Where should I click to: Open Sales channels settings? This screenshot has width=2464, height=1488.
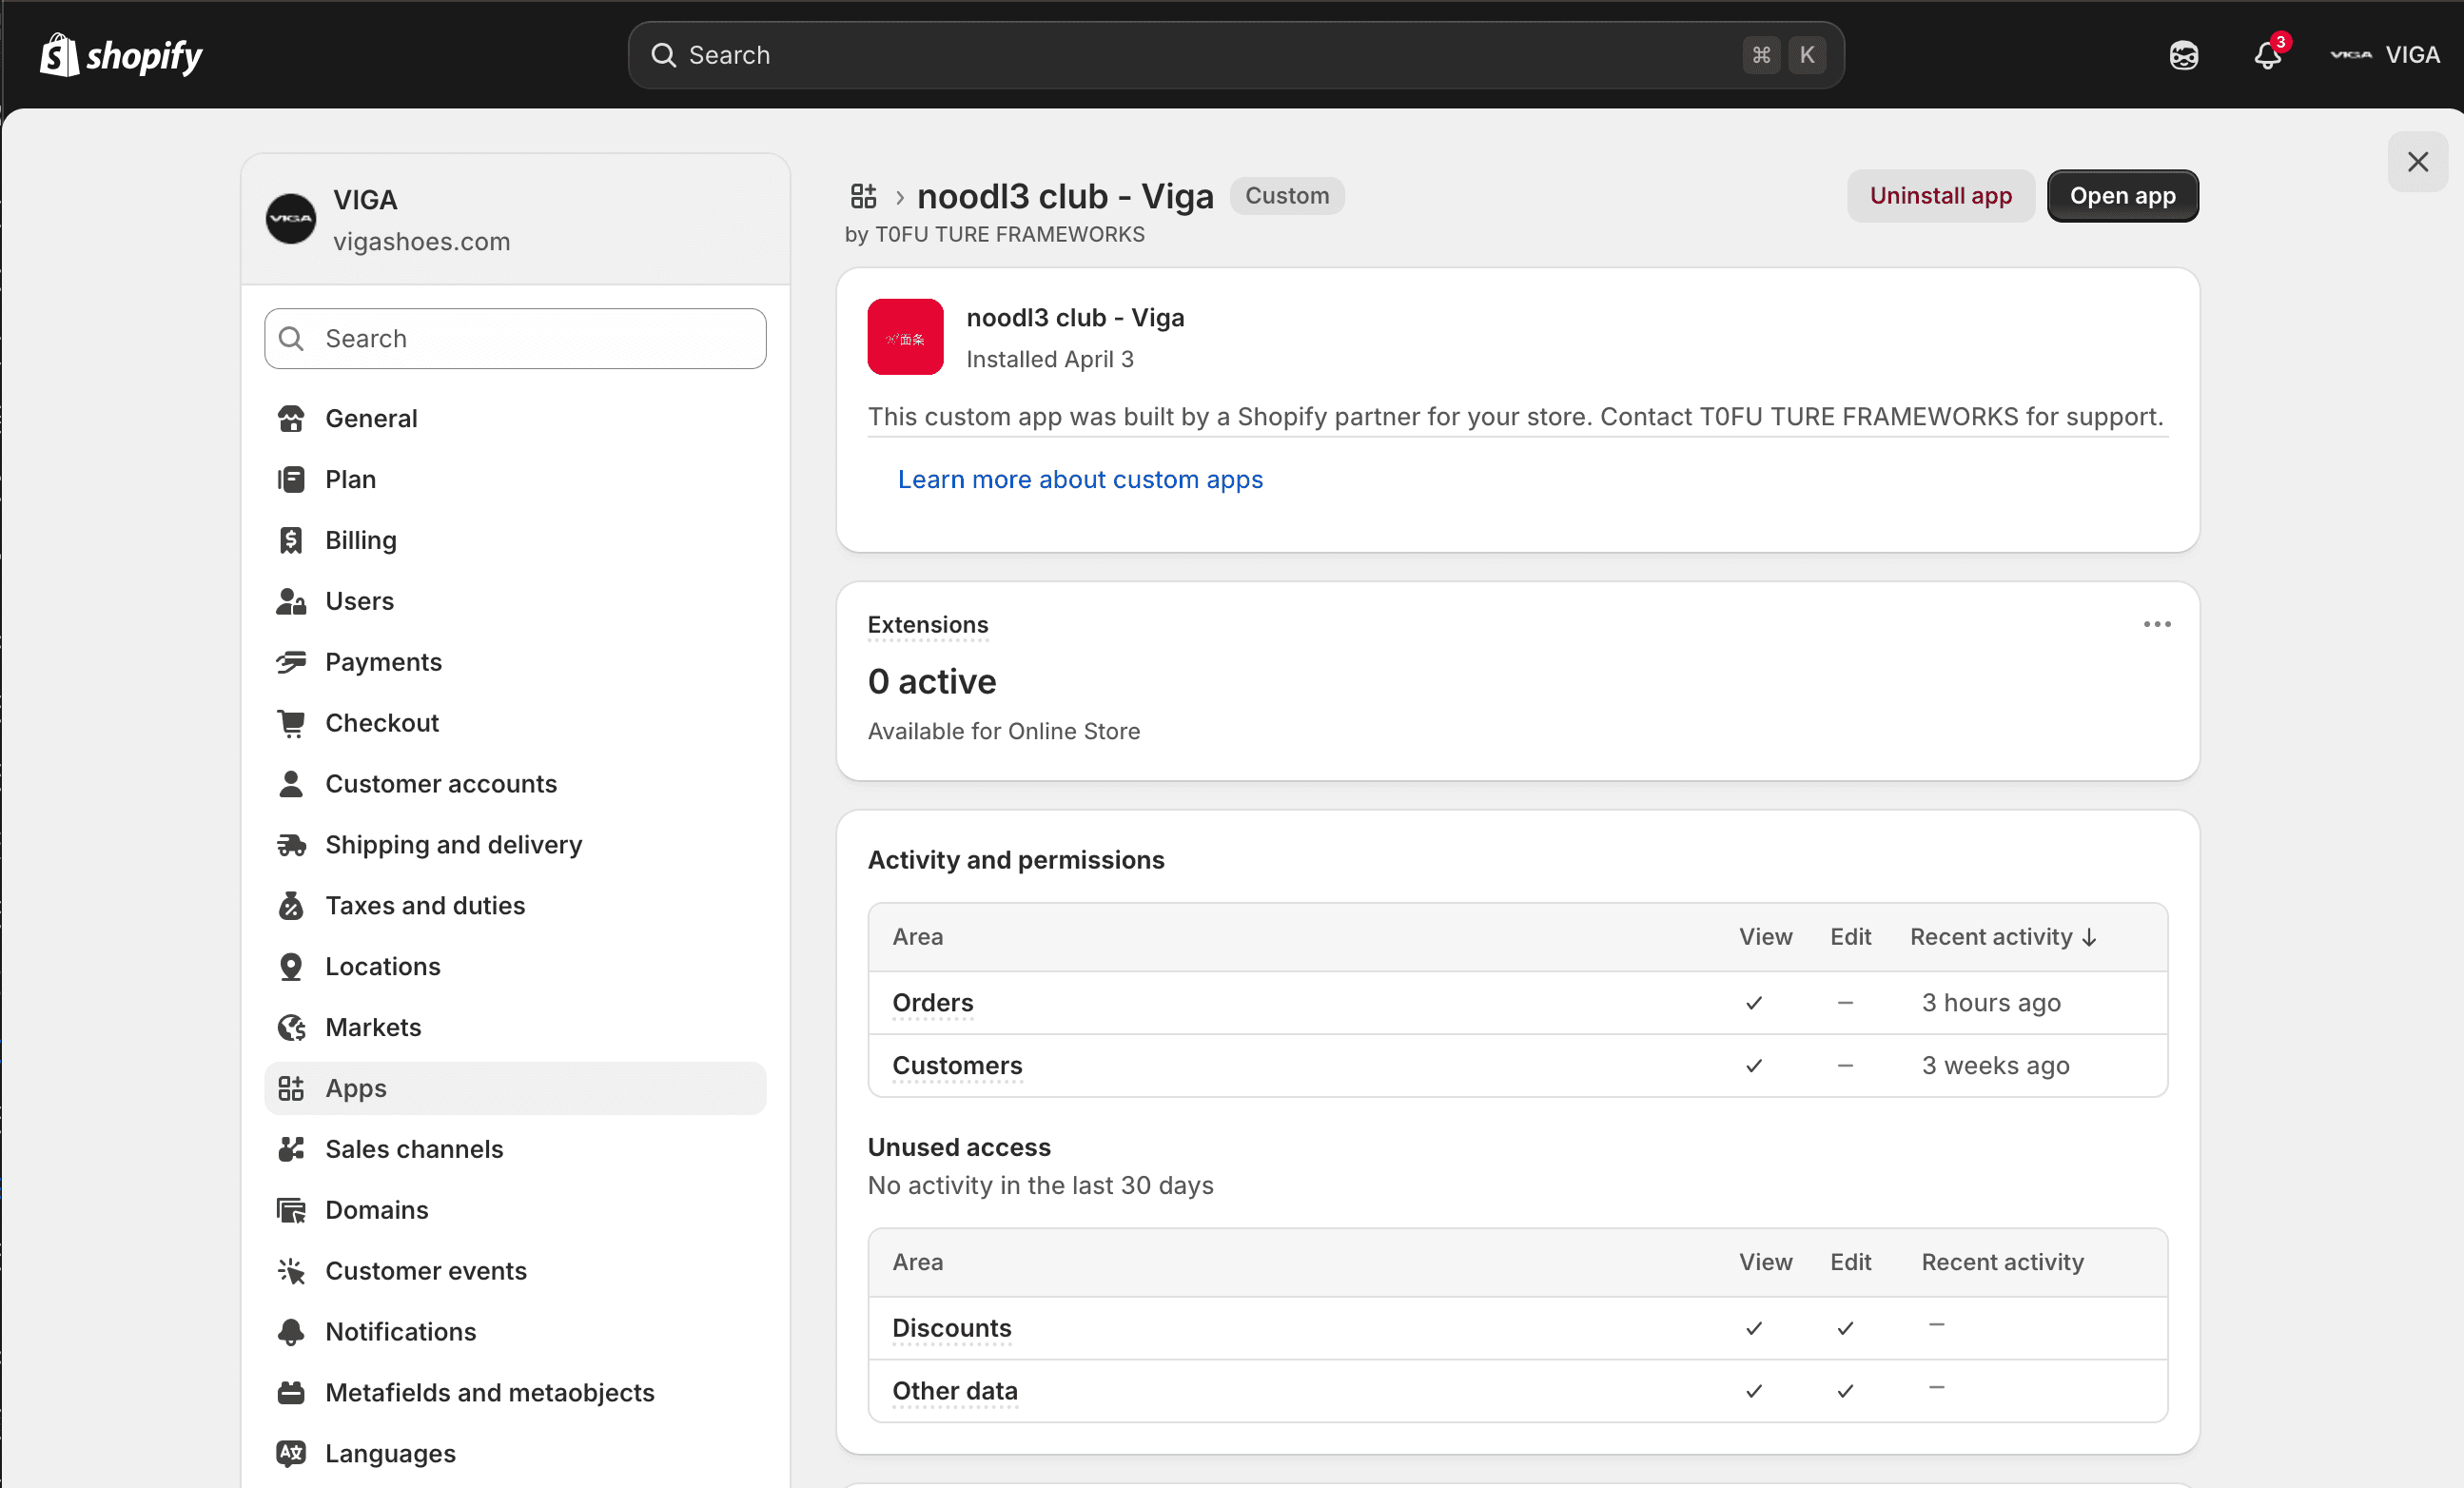[x=515, y=1150]
